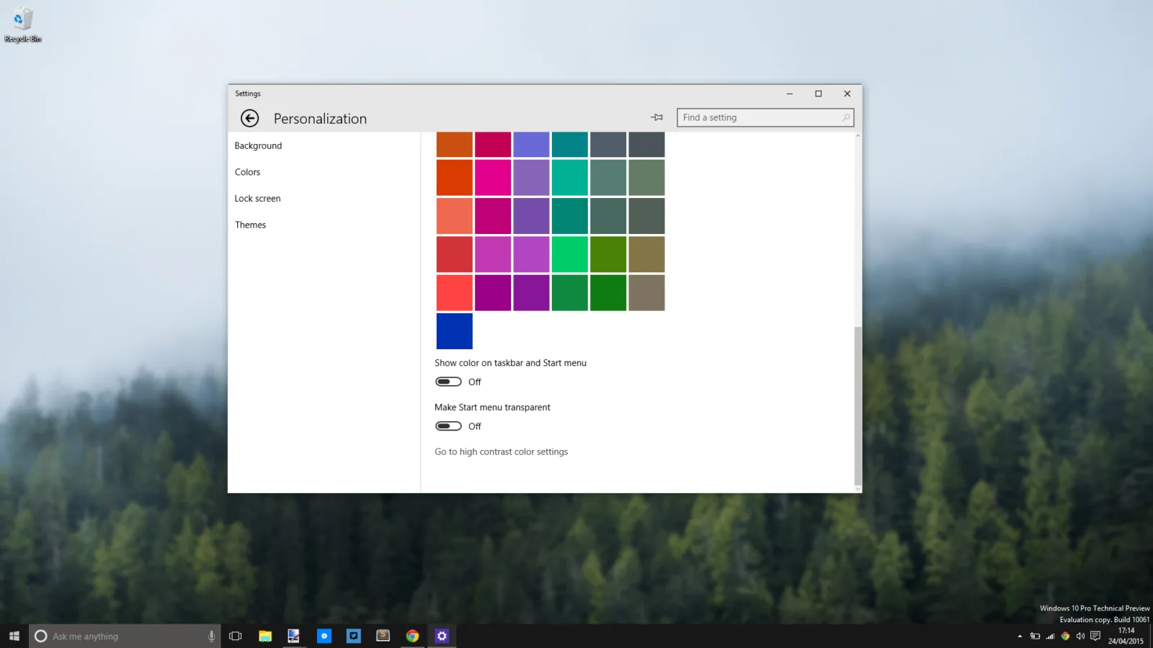The height and width of the screenshot is (648, 1153).
Task: Pick the dark blue accent color swatch
Action: pos(454,331)
